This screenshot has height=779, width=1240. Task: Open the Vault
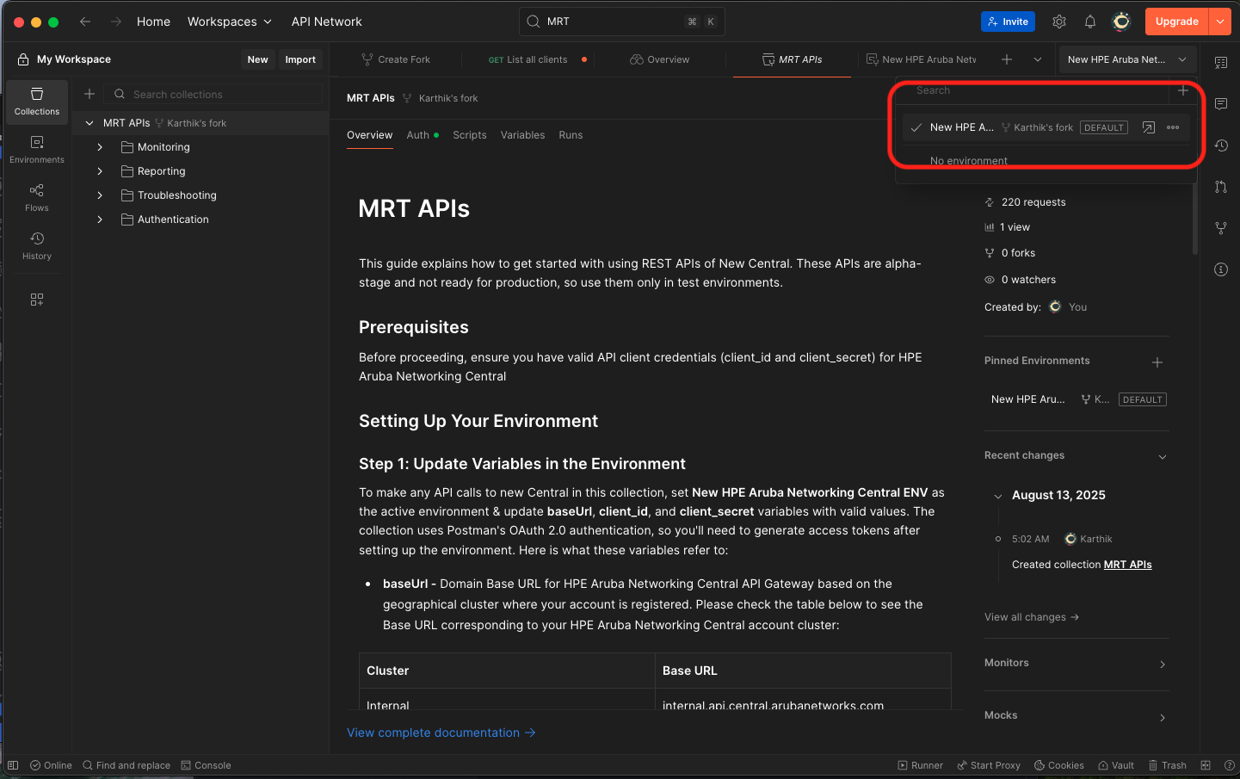point(1115,765)
